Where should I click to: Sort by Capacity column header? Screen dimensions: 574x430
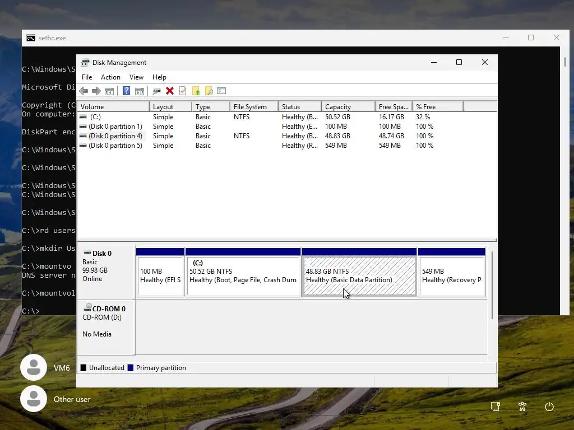click(348, 107)
